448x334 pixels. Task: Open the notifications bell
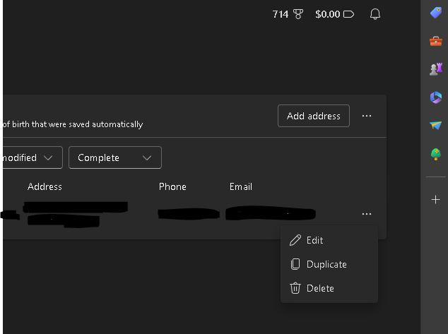coord(375,14)
